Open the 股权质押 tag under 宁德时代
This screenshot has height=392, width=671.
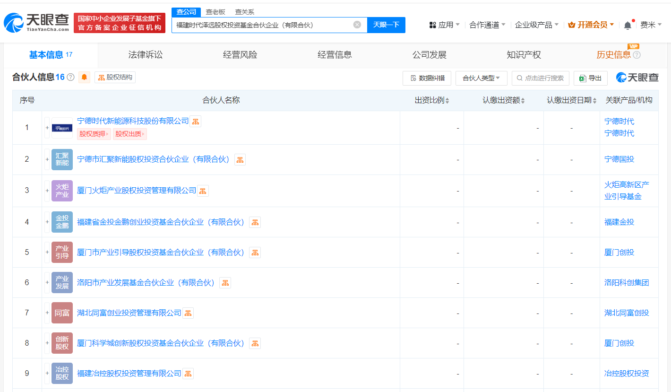point(94,134)
